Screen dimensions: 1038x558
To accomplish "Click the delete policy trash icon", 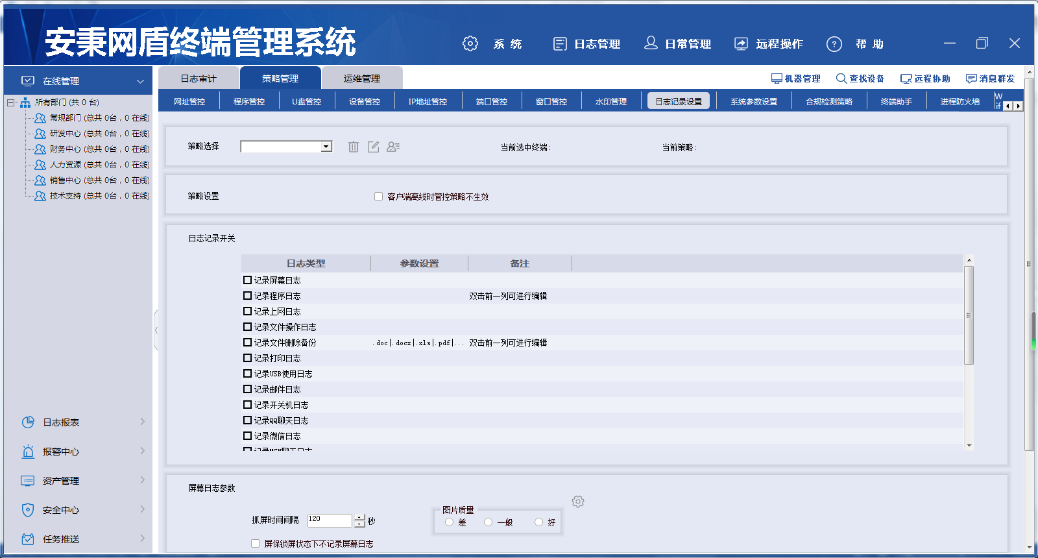I will coord(354,147).
